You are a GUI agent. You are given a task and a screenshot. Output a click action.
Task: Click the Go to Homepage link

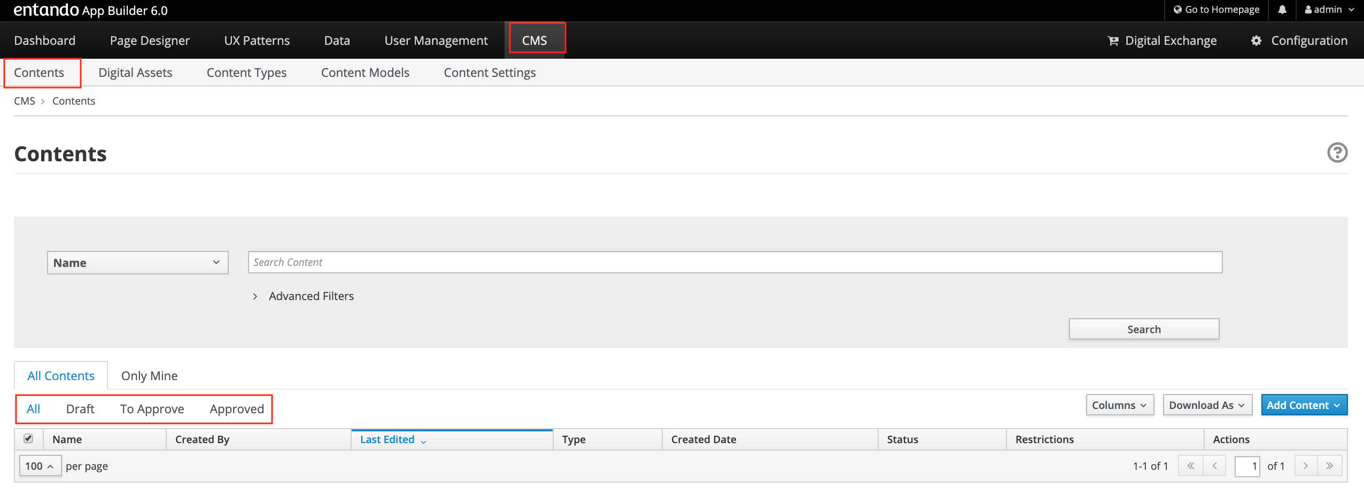1216,10
